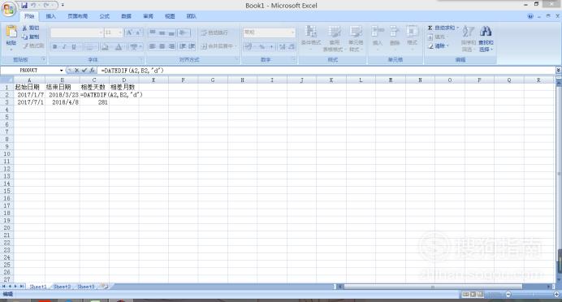Cancel formula entry with the X icon
The height and width of the screenshot is (302, 562).
pos(76,71)
